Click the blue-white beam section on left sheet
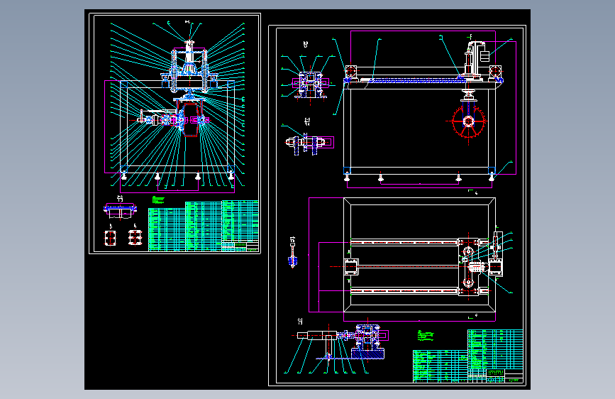This screenshot has height=399, width=615. coord(120,210)
